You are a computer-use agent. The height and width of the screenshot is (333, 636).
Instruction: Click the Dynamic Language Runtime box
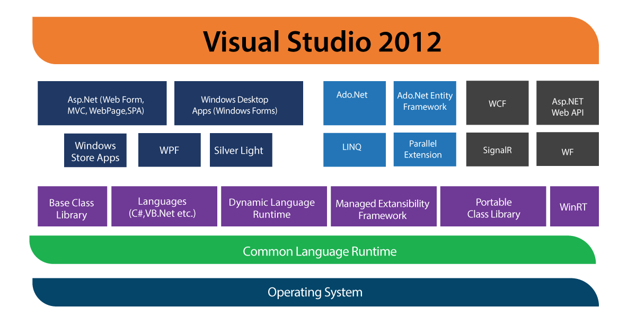click(x=274, y=206)
